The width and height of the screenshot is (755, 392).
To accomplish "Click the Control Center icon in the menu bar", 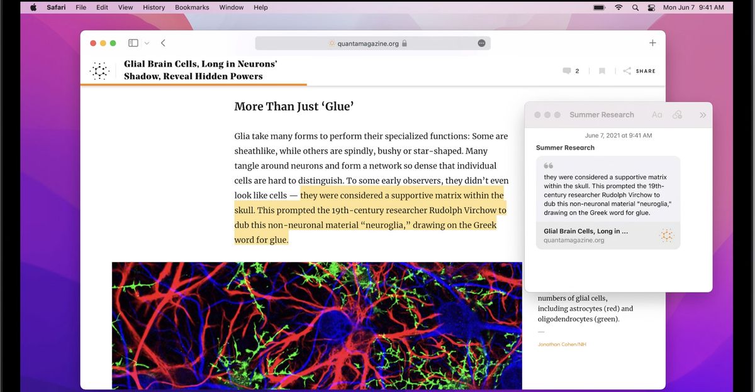I will (x=651, y=7).
